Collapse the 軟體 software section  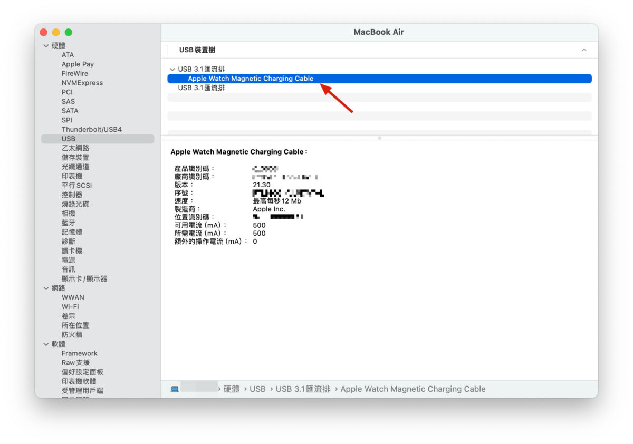(x=46, y=344)
